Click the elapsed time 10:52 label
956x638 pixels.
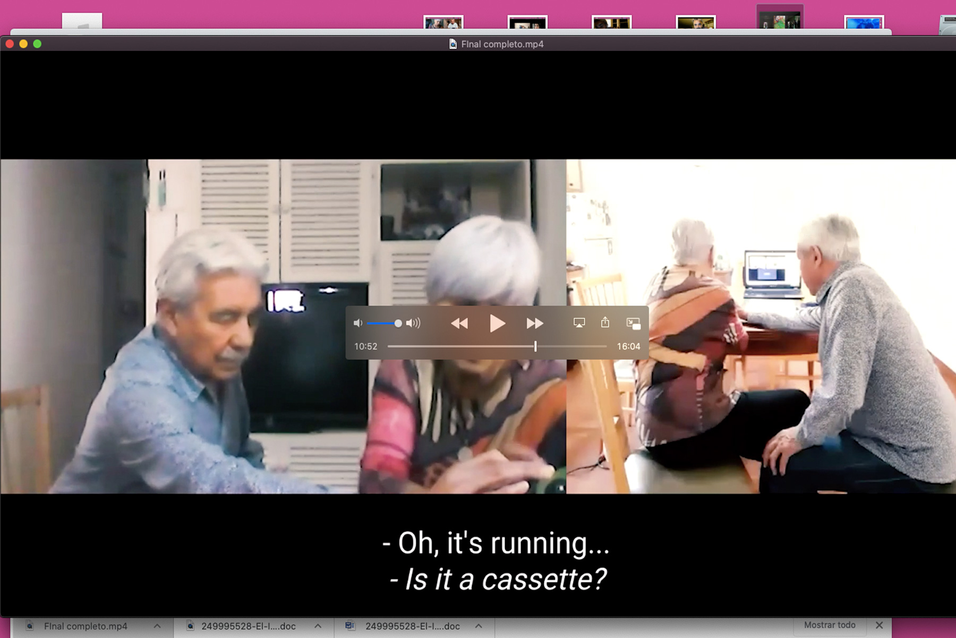366,346
